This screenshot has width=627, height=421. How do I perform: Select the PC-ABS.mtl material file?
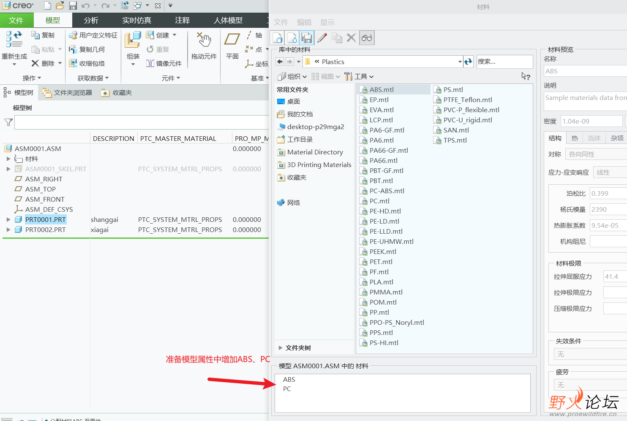point(386,191)
